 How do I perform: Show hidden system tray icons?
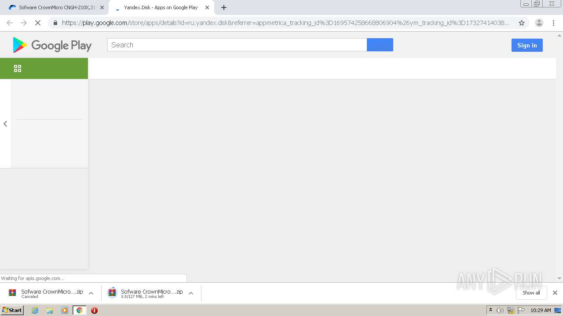coord(491,310)
